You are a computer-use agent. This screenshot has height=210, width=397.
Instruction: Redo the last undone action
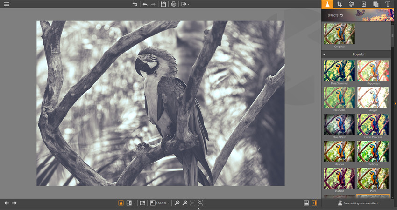coord(153,4)
